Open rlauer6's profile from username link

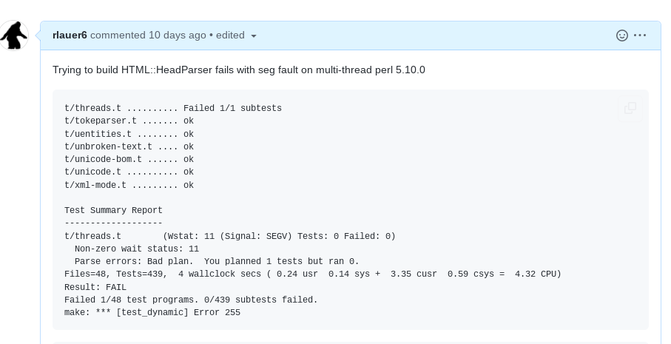[70, 35]
